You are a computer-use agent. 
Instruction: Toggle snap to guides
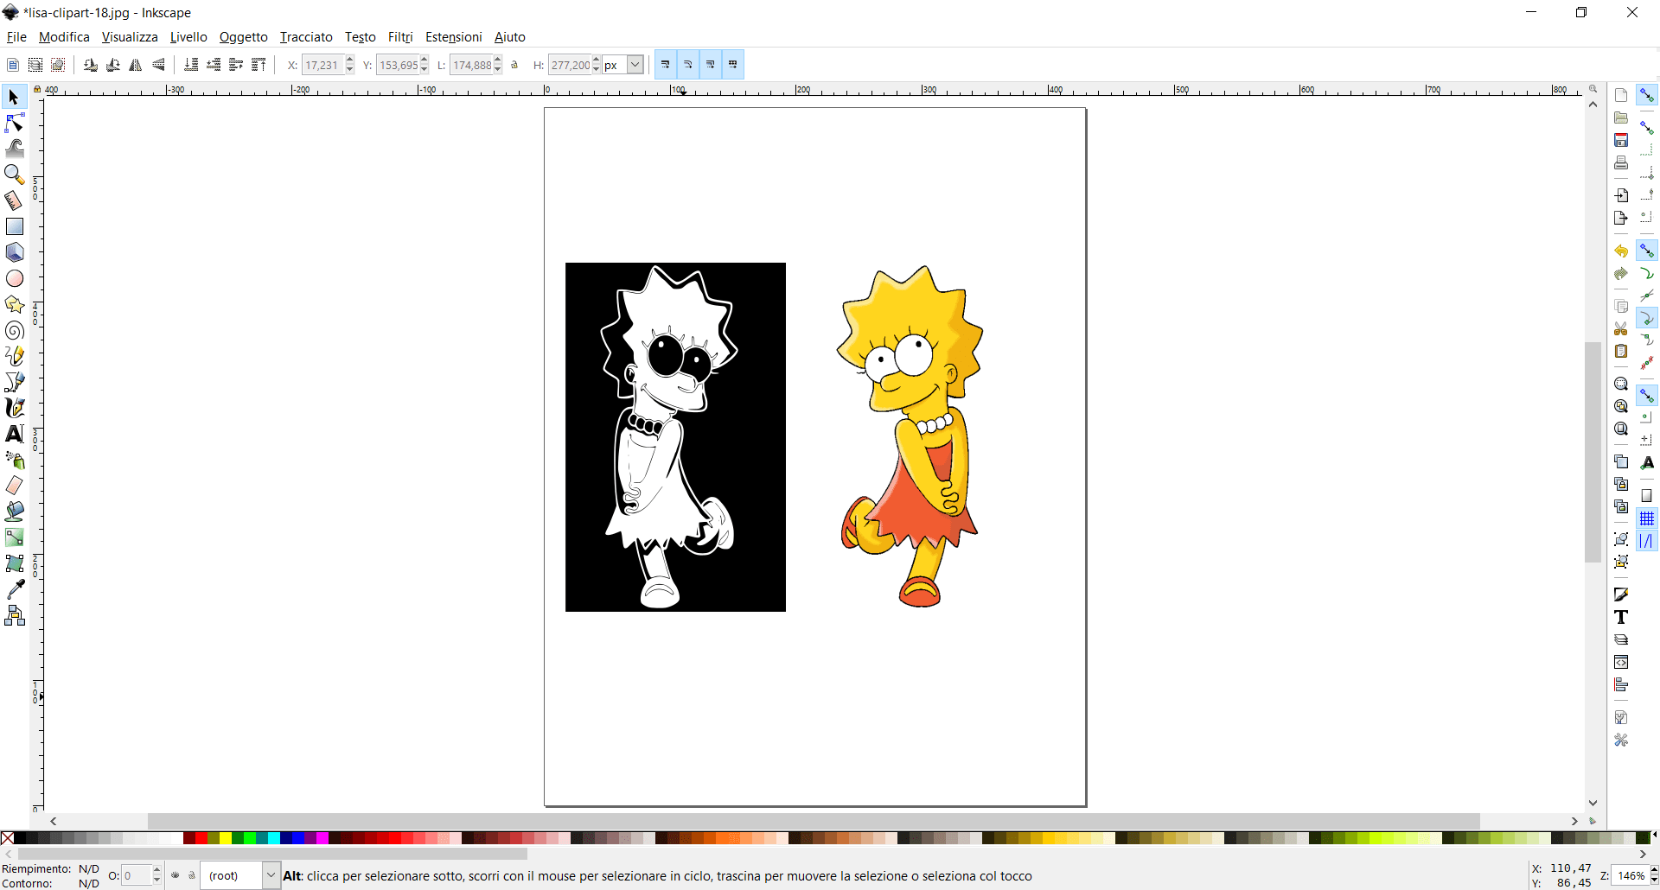[1647, 541]
